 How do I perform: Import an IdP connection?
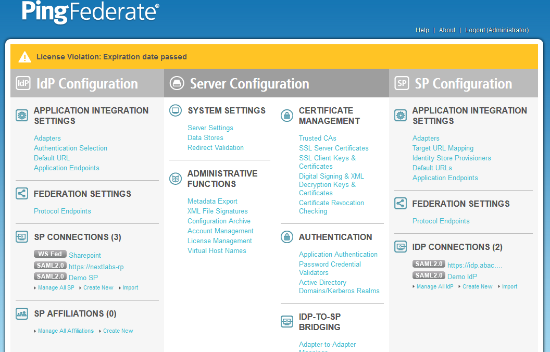[x=510, y=286]
